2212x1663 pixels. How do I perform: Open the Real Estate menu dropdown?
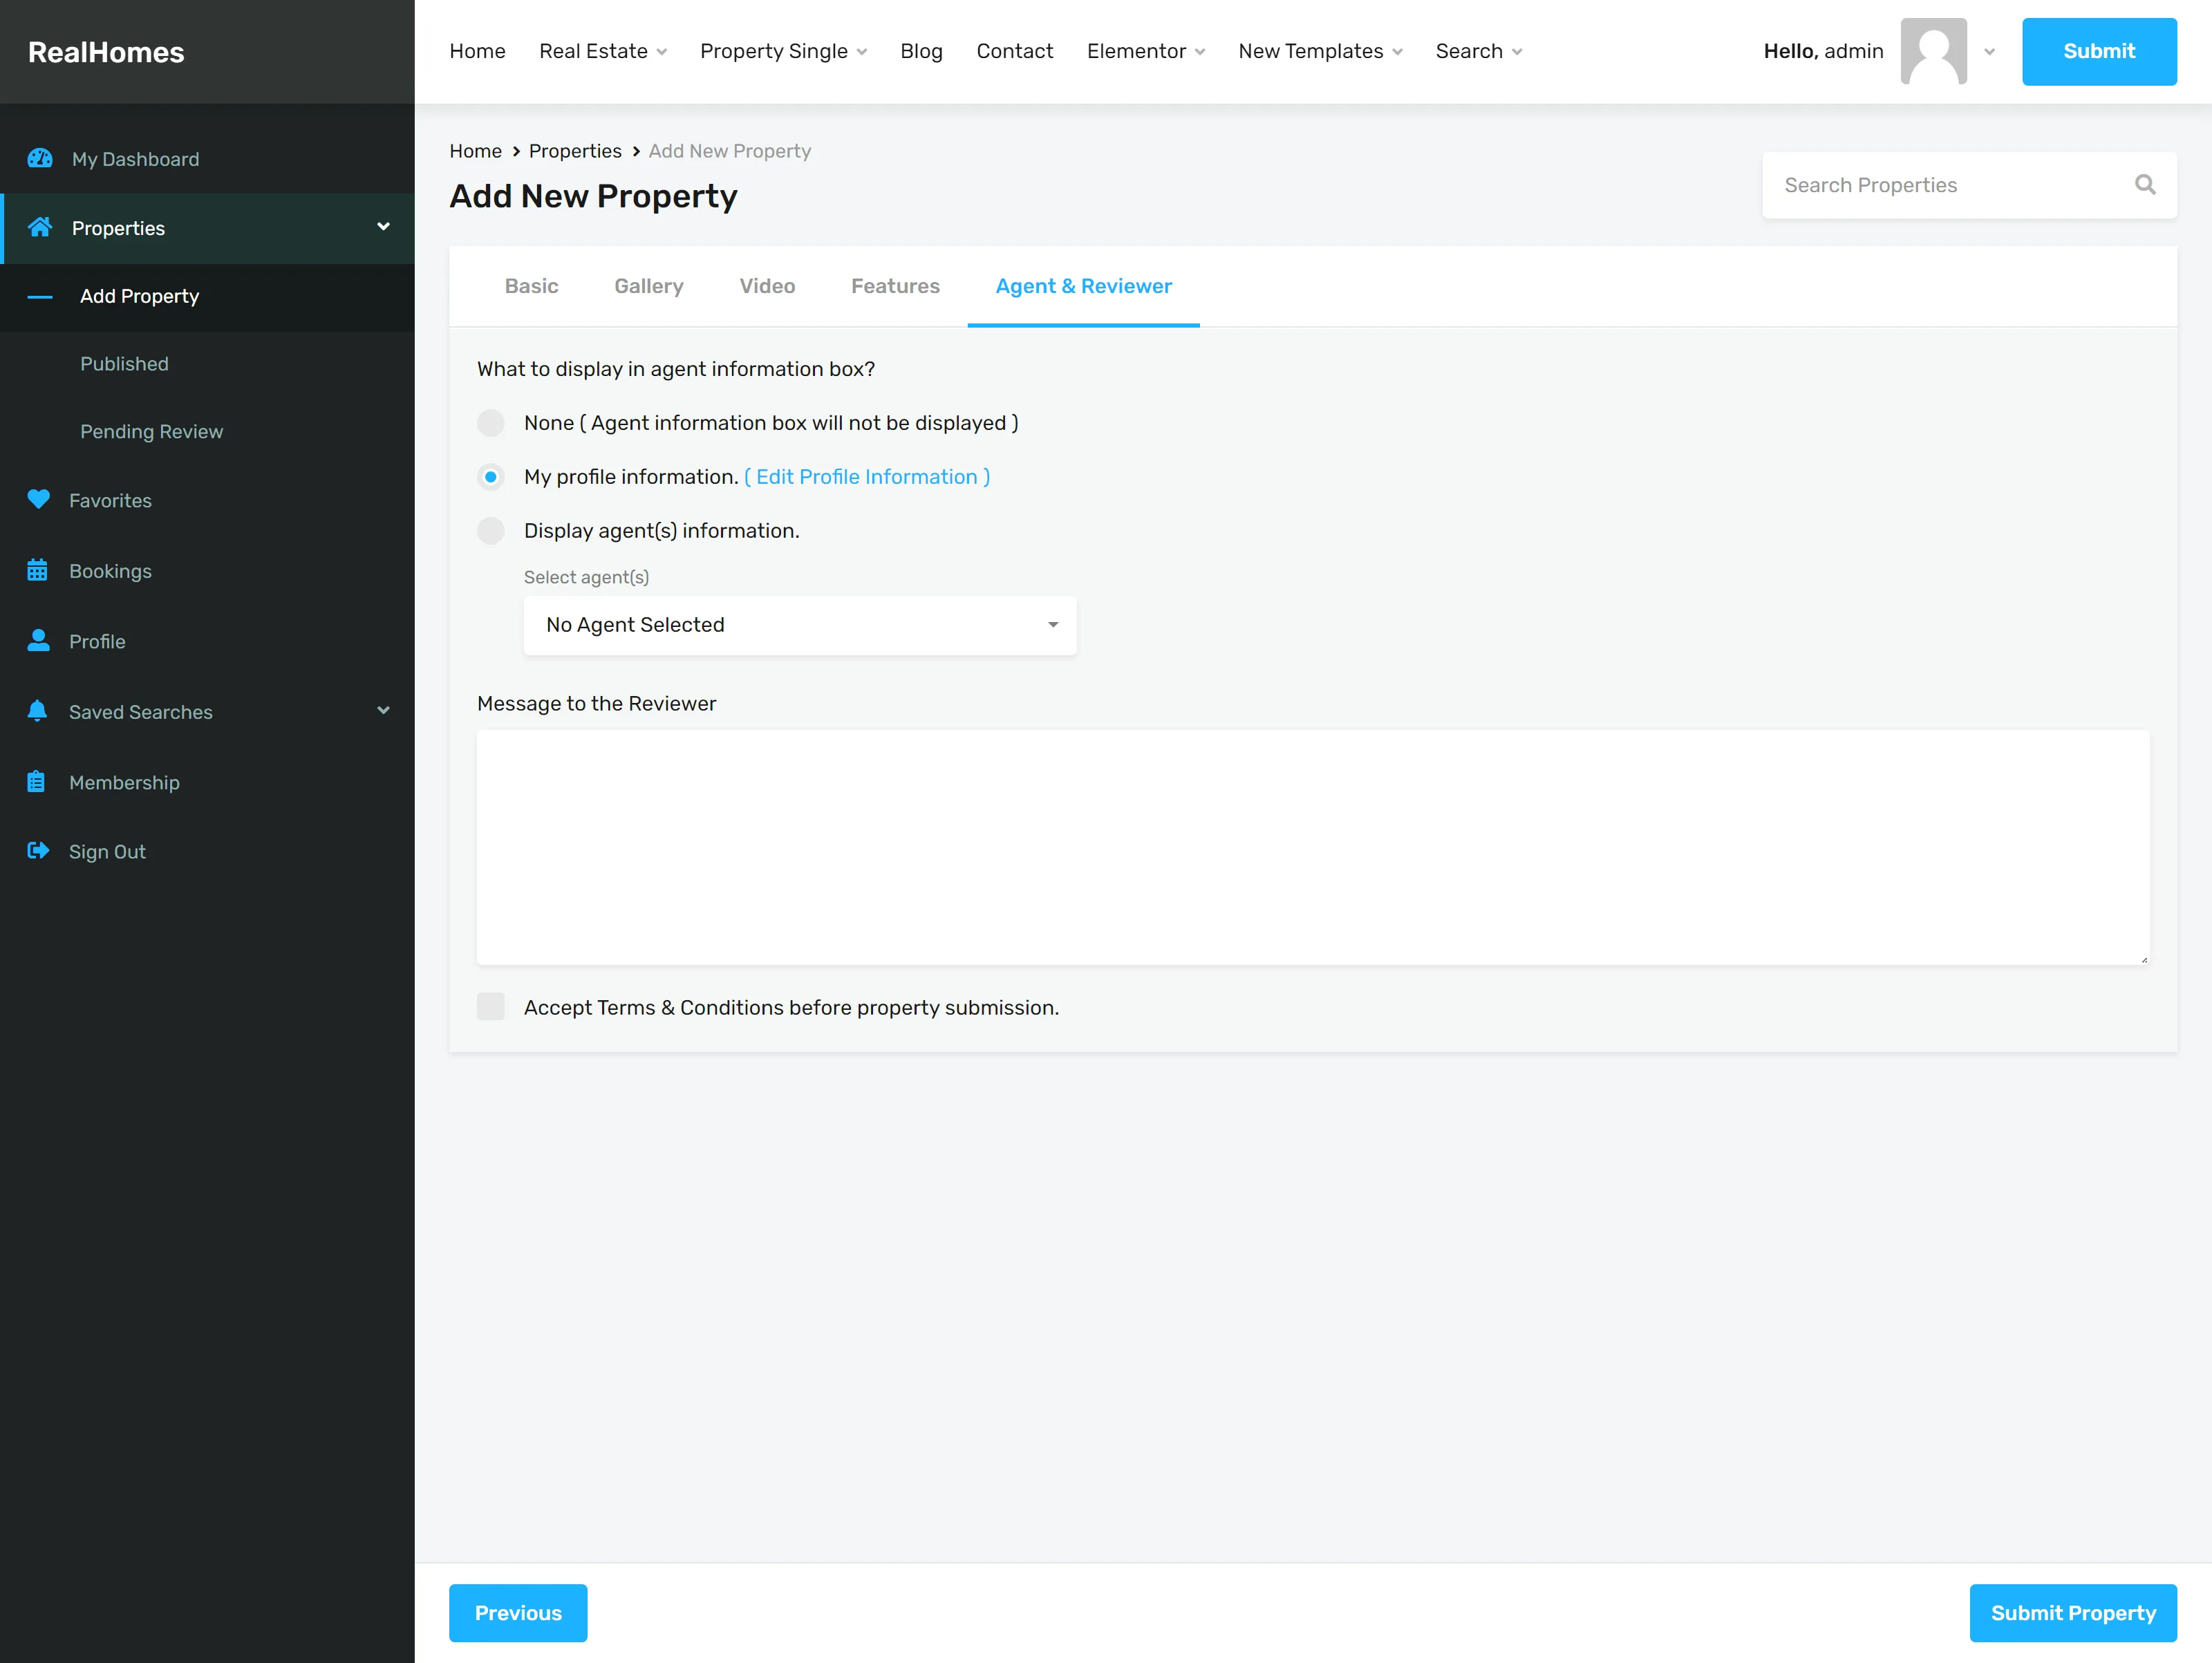pos(602,51)
